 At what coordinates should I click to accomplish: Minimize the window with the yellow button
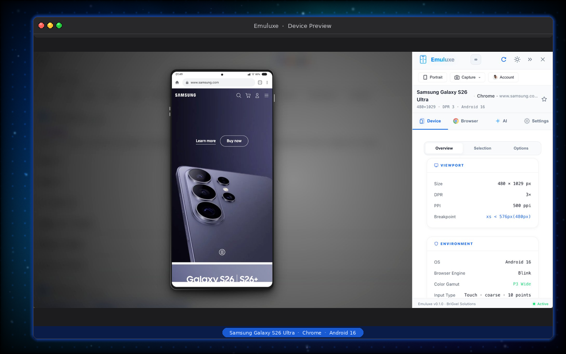[x=50, y=26]
